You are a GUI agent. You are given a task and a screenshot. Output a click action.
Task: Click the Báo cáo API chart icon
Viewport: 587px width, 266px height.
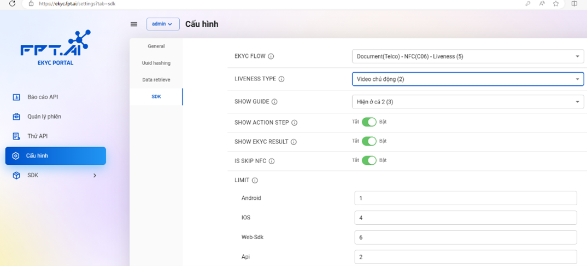click(x=16, y=97)
